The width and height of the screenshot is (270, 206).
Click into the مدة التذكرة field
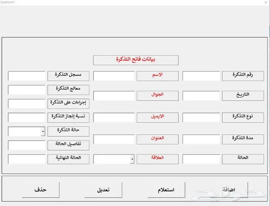(201, 139)
